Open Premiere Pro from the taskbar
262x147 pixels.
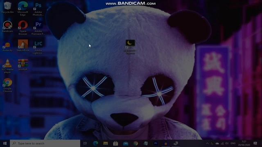click(x=156, y=143)
